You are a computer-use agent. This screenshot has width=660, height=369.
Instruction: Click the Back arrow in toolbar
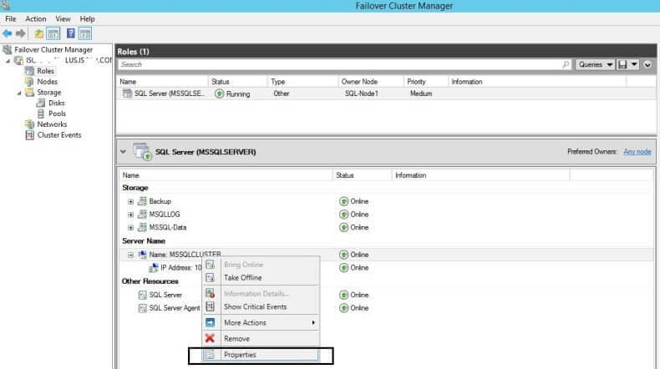[8, 33]
